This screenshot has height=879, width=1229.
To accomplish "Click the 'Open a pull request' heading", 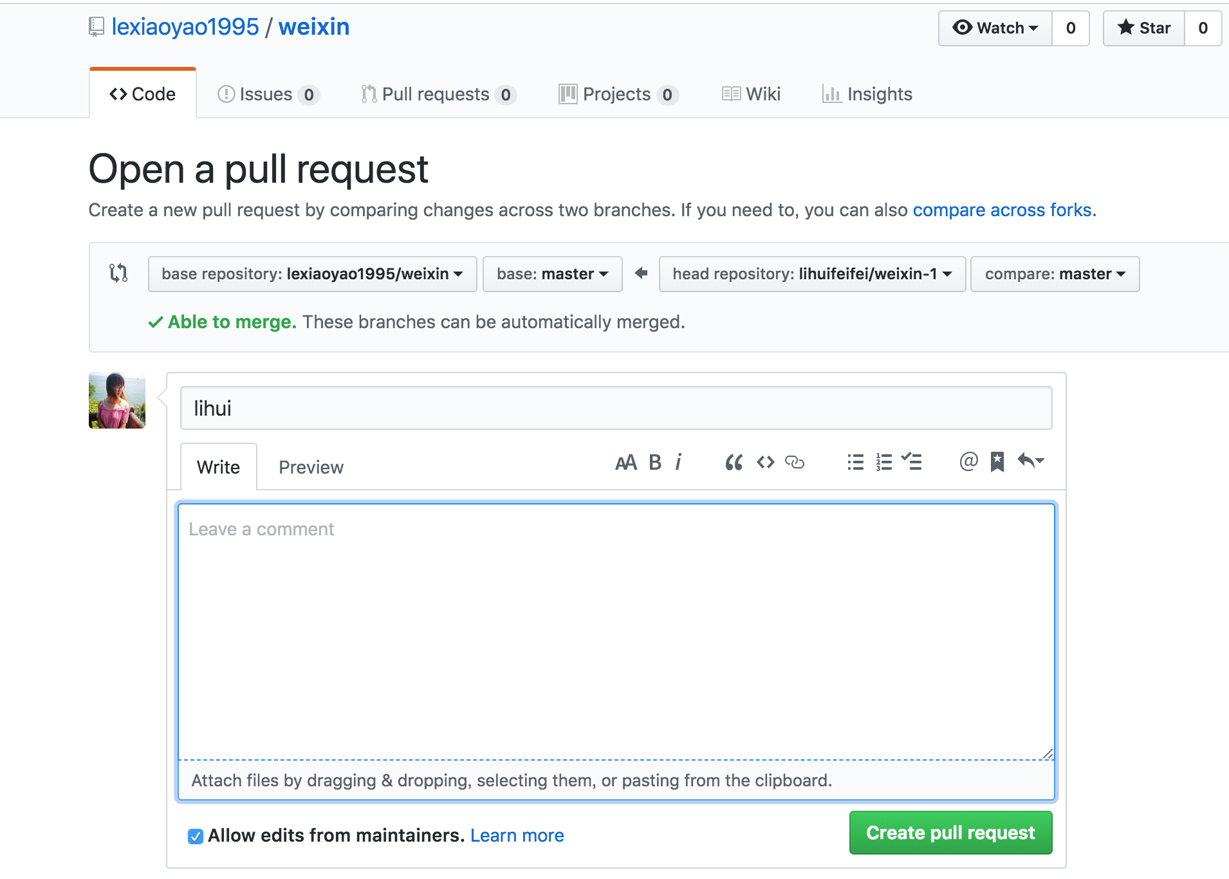I will [258, 169].
